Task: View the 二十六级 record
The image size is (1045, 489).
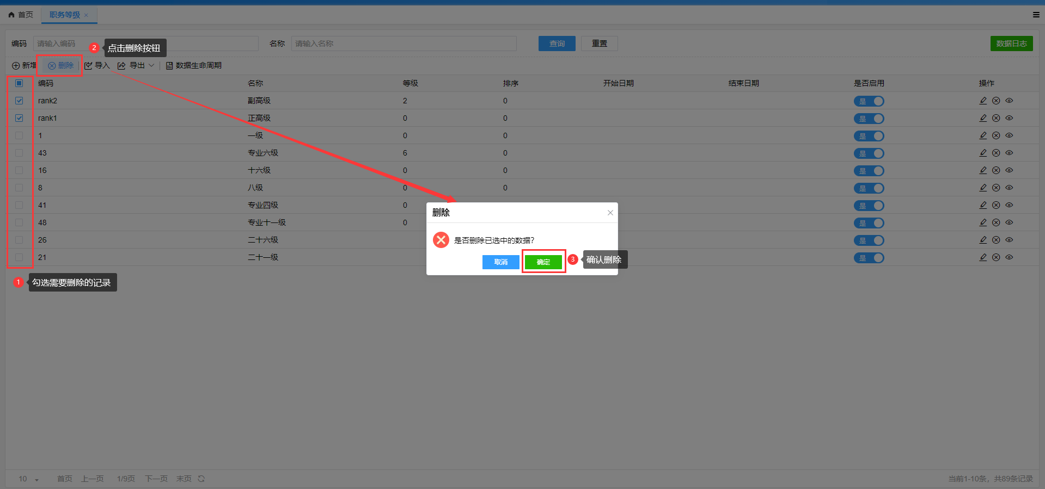Action: pos(1009,240)
